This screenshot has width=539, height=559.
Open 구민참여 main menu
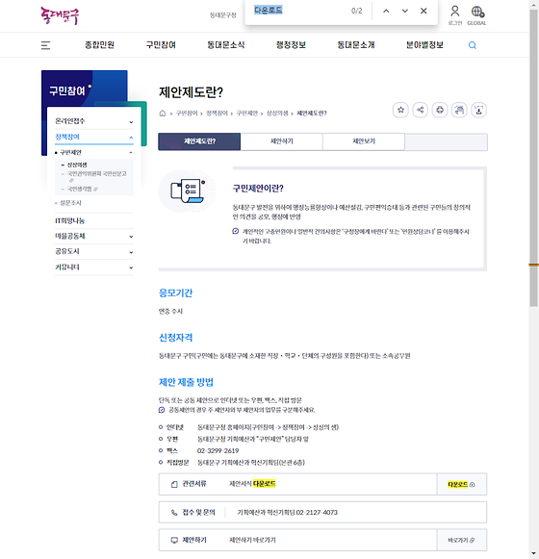(x=161, y=45)
